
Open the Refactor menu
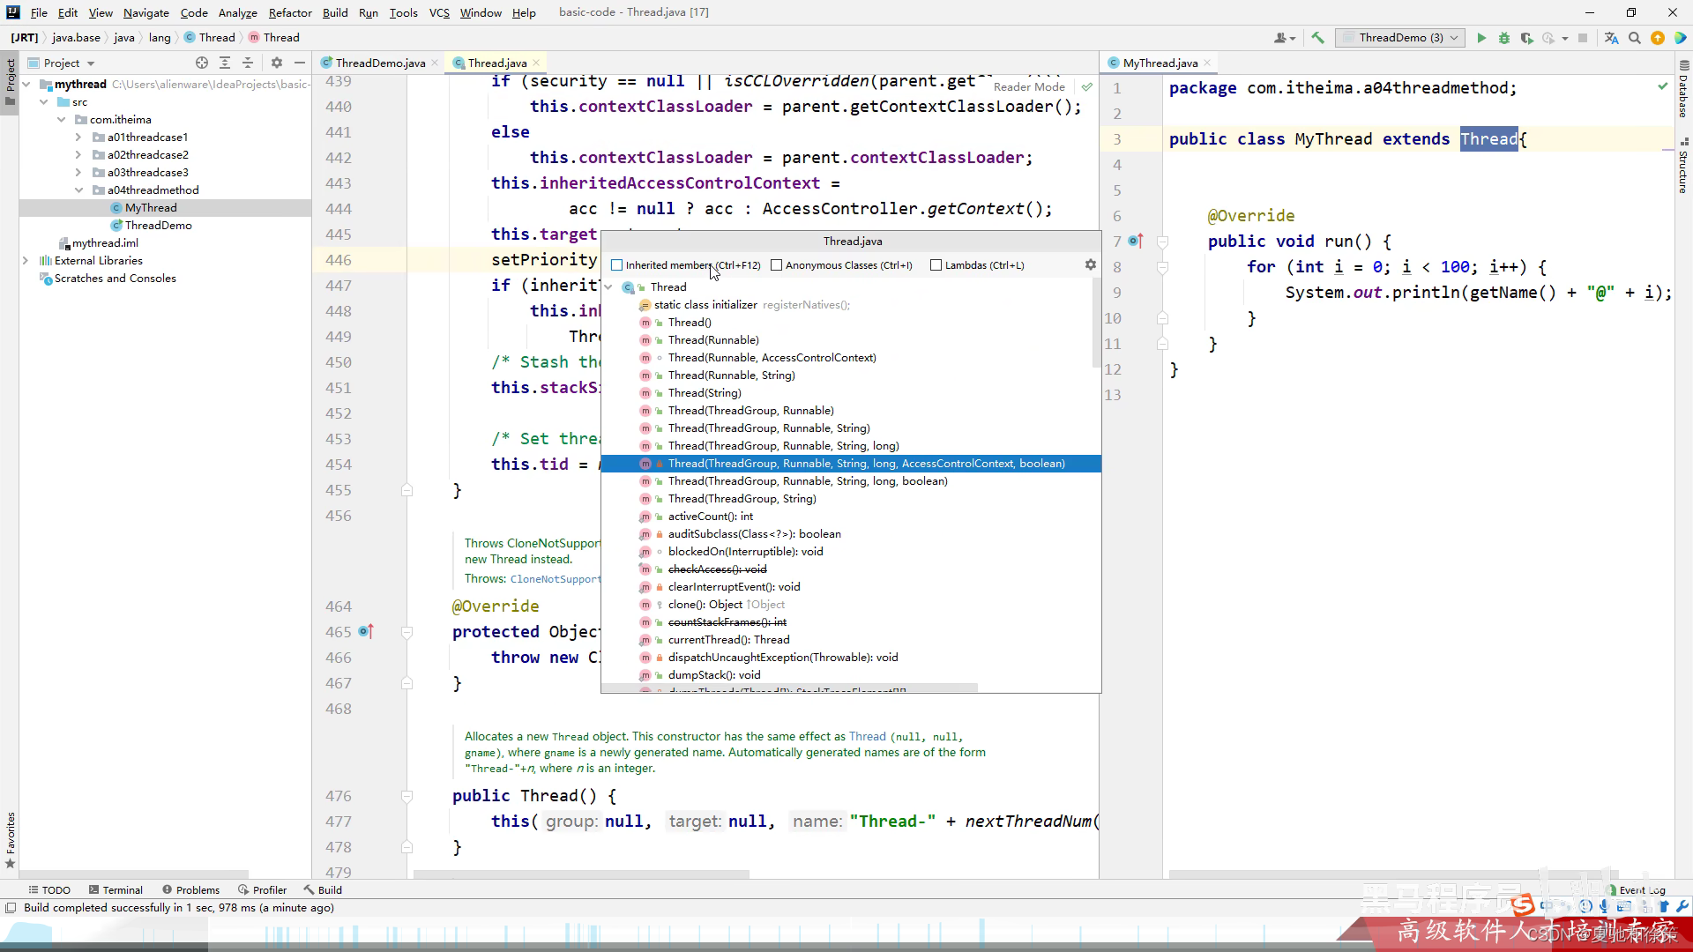[290, 12]
